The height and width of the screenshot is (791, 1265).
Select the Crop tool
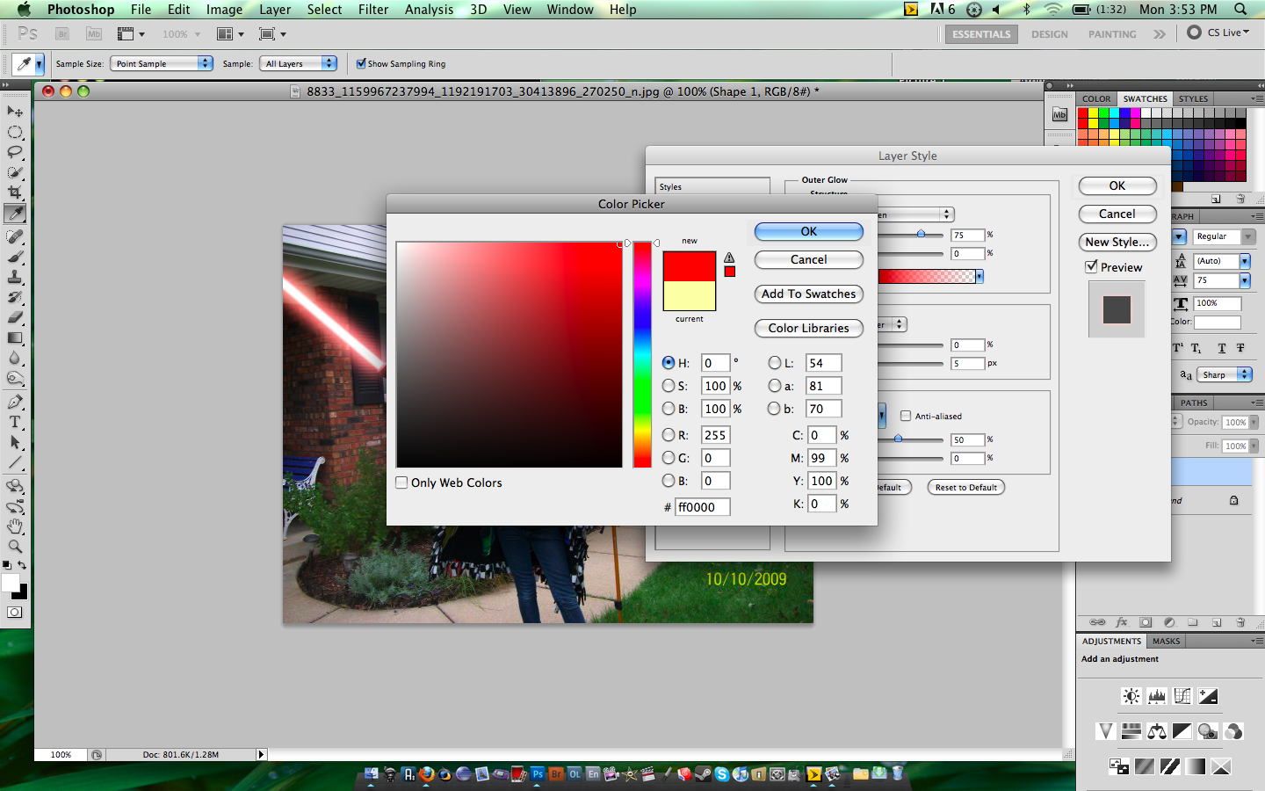(x=15, y=192)
